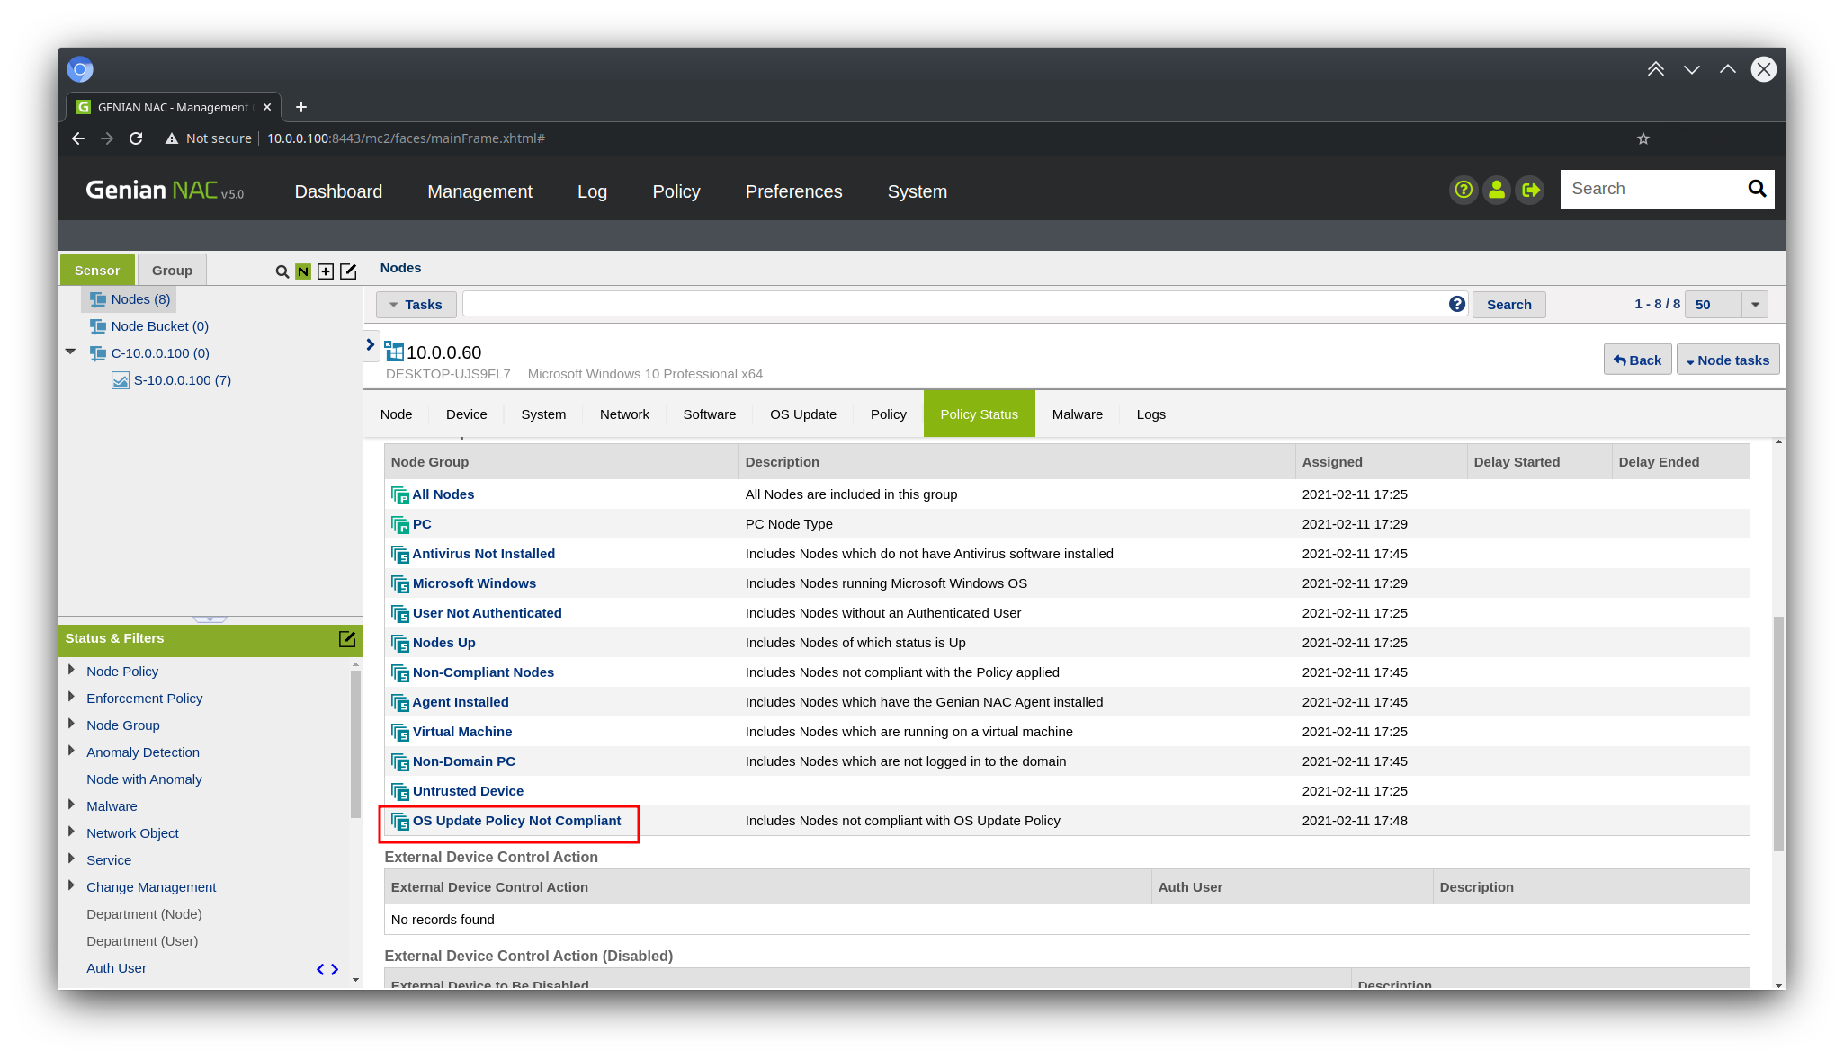
Task: Open the Tasks dropdown button
Action: tap(416, 305)
